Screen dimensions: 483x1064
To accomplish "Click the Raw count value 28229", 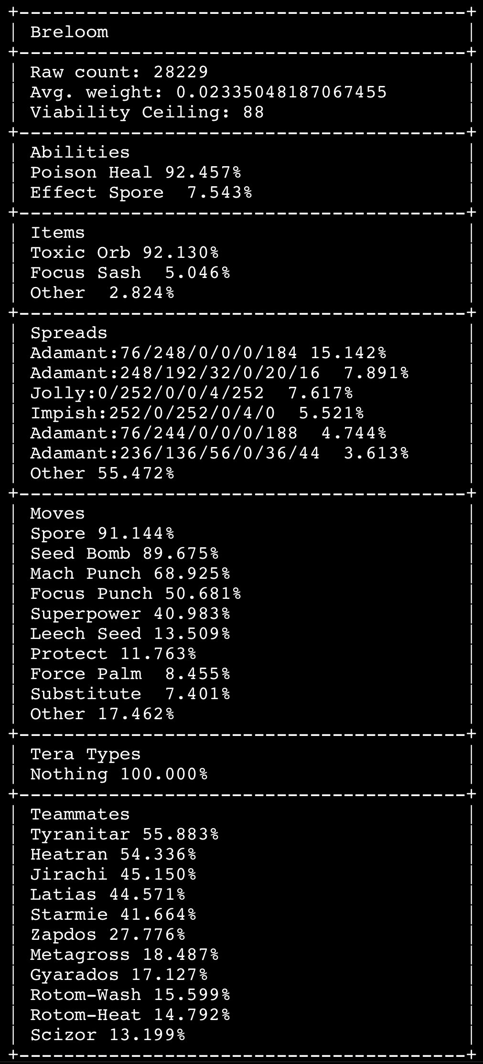I will click(181, 72).
